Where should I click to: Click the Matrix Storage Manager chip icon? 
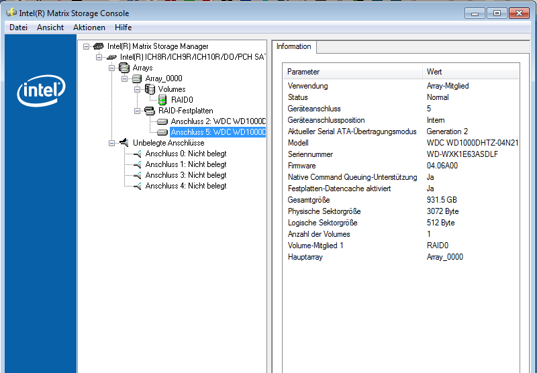point(98,46)
